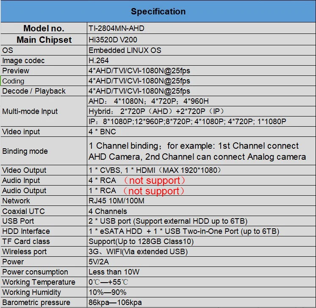Image resolution: width=316 pixels, height=308 pixels.
Task: Click the '4 * RCA' audio input value
Action: pyautogui.click(x=103, y=180)
